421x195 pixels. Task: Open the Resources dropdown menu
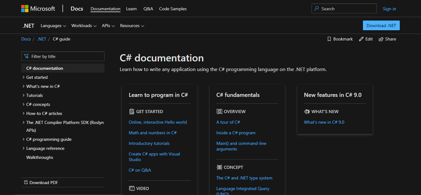(x=132, y=26)
